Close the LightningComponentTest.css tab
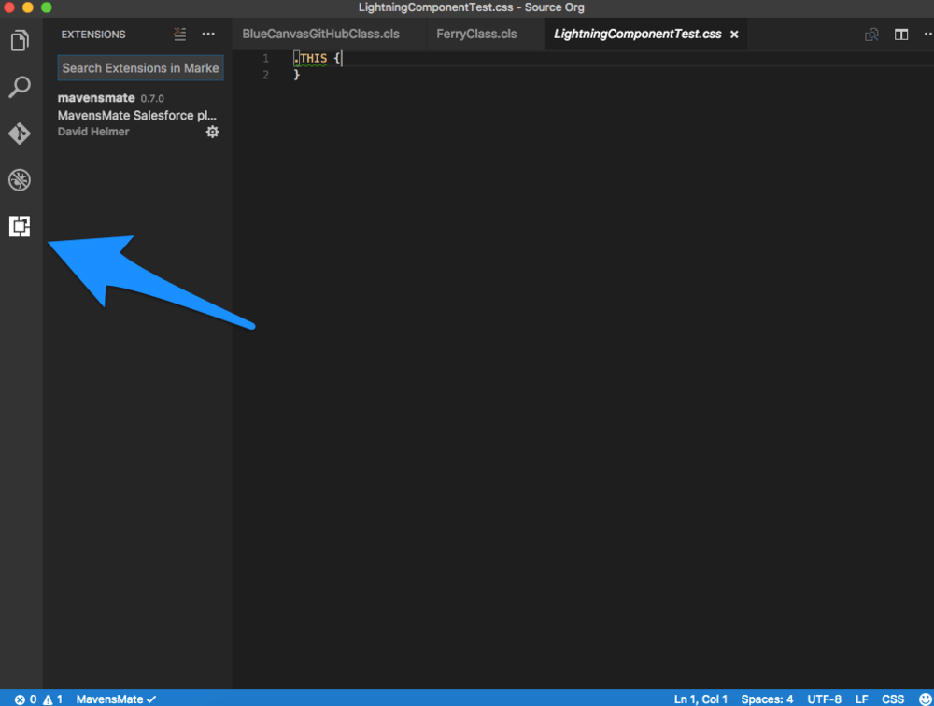This screenshot has width=934, height=706. coord(734,35)
